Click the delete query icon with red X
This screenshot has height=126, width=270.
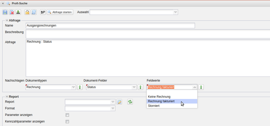(x=12, y=12)
